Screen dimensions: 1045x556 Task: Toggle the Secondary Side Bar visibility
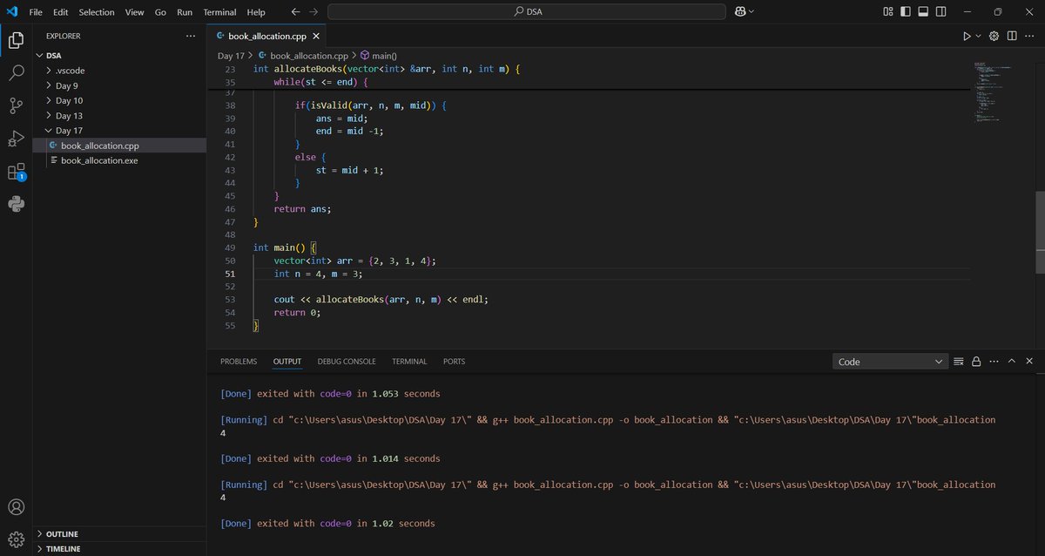(943, 11)
